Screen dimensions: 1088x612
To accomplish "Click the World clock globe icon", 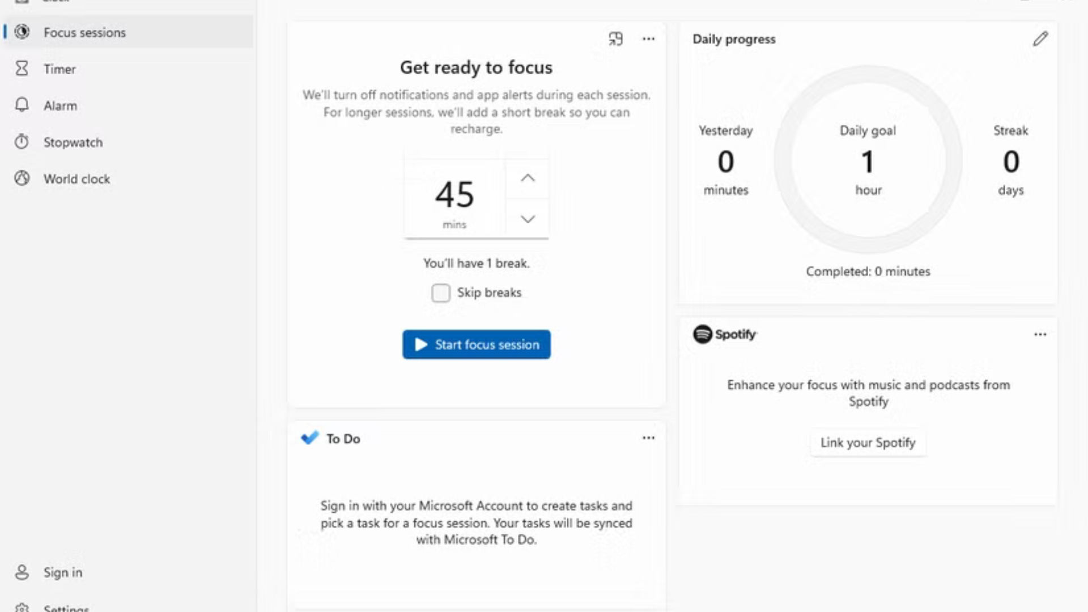I will tap(22, 178).
